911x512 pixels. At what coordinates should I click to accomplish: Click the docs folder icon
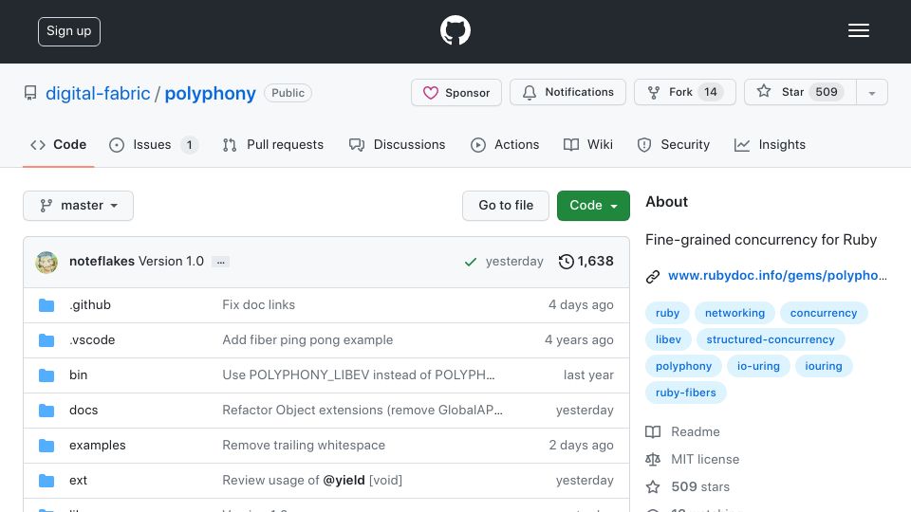46,411
